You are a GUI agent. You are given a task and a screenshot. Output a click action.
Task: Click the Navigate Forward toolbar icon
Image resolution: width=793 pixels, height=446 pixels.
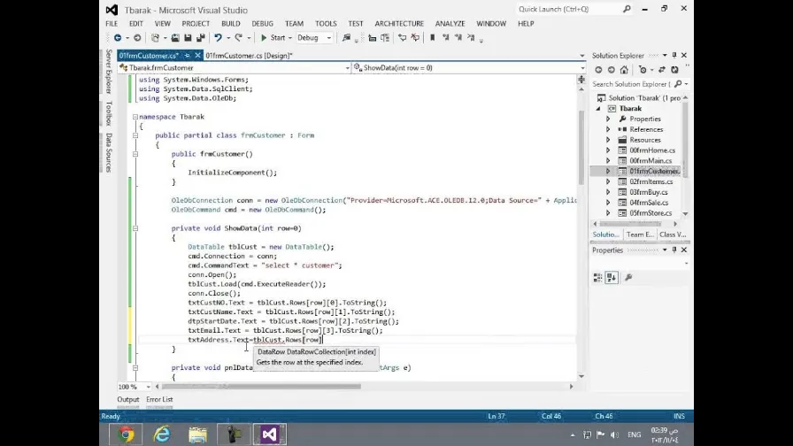[x=137, y=38]
